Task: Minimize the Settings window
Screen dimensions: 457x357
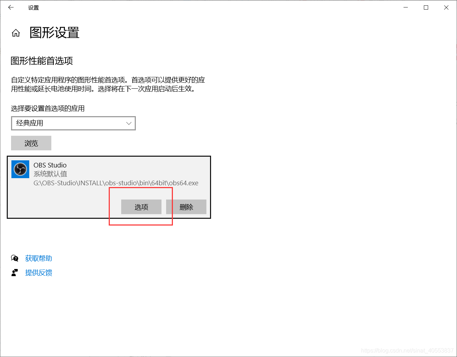Action: [405, 7]
